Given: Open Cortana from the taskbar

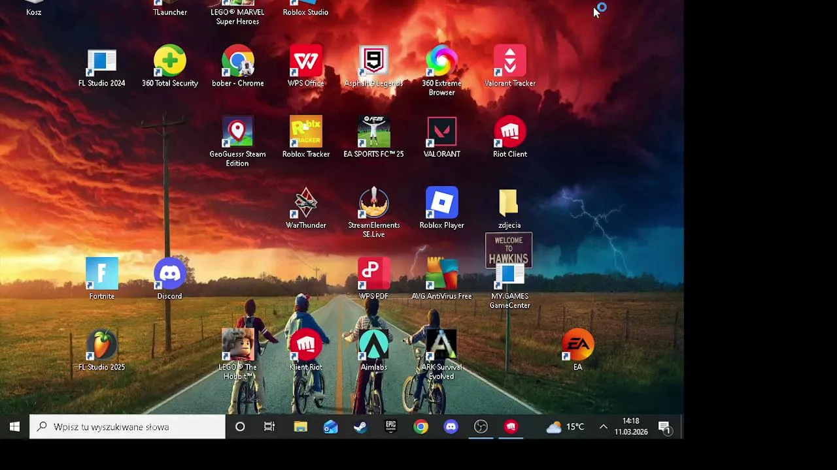Looking at the screenshot, I should coord(240,427).
